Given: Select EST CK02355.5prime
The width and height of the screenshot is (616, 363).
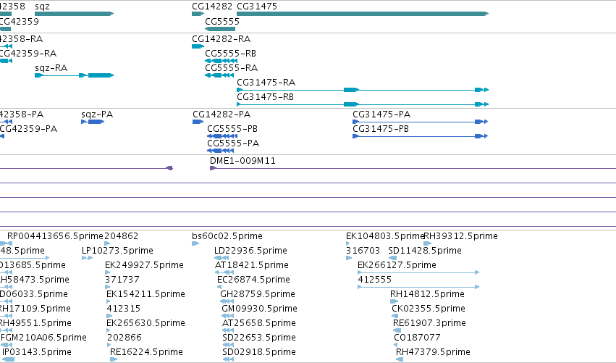Looking at the screenshot, I should tap(429, 309).
